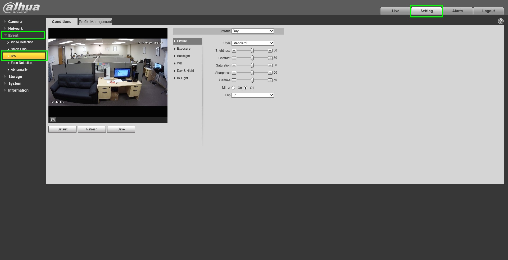
Task: Decrease Saturation with the minus icon
Action: click(x=234, y=65)
